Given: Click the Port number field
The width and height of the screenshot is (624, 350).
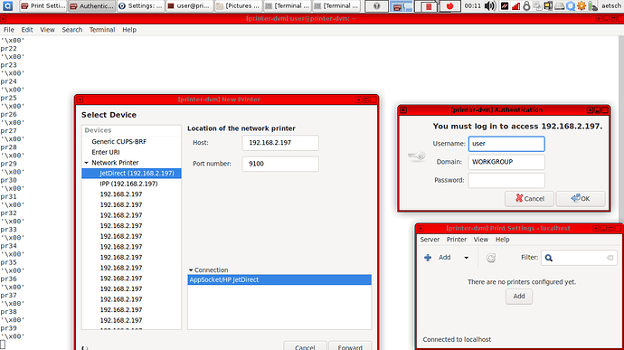Looking at the screenshot, I should pos(280,164).
